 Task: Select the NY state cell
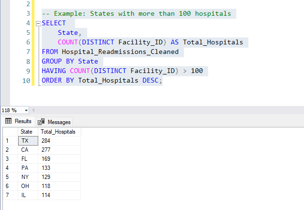(28, 177)
